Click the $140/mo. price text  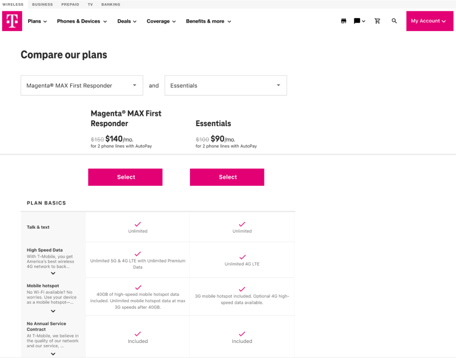[x=119, y=139]
